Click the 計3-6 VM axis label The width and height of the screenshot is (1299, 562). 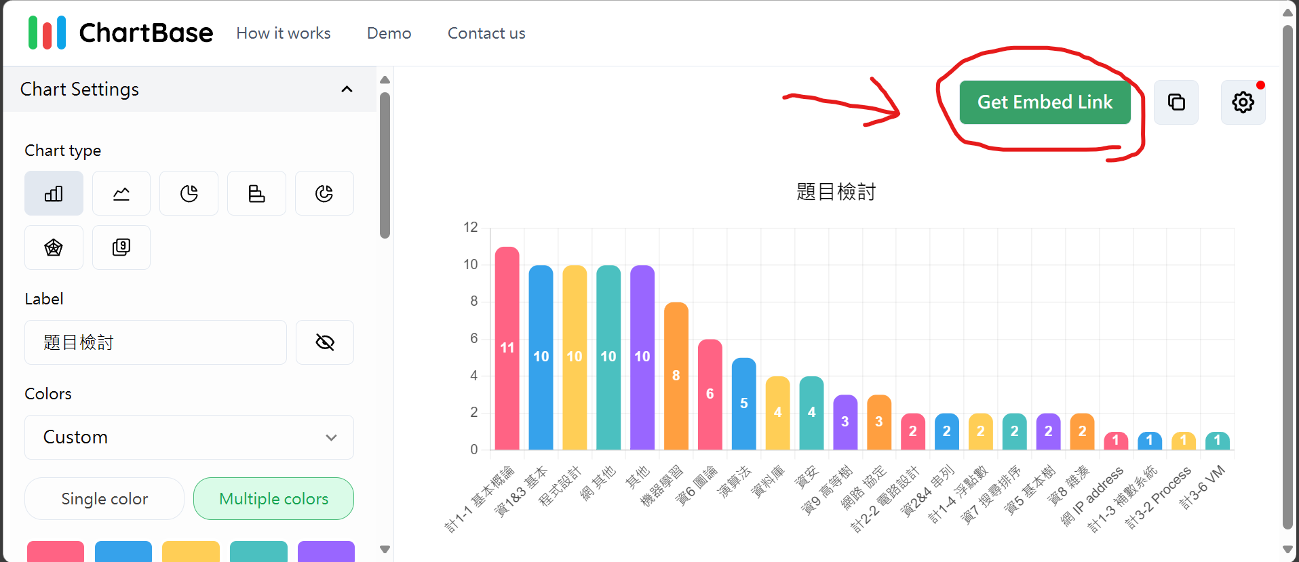(1202, 487)
